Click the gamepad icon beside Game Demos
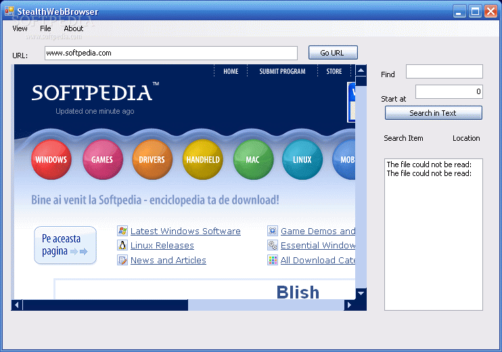Viewport: 502px width, 352px height. coord(273,231)
